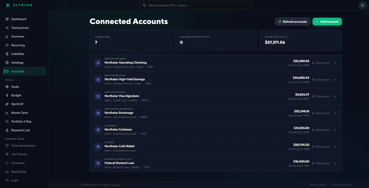Navigate to Liabilities
The height and width of the screenshot is (188, 369).
(x=25, y=54)
